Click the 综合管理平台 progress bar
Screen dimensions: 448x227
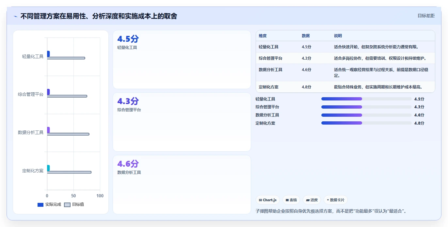(366, 107)
